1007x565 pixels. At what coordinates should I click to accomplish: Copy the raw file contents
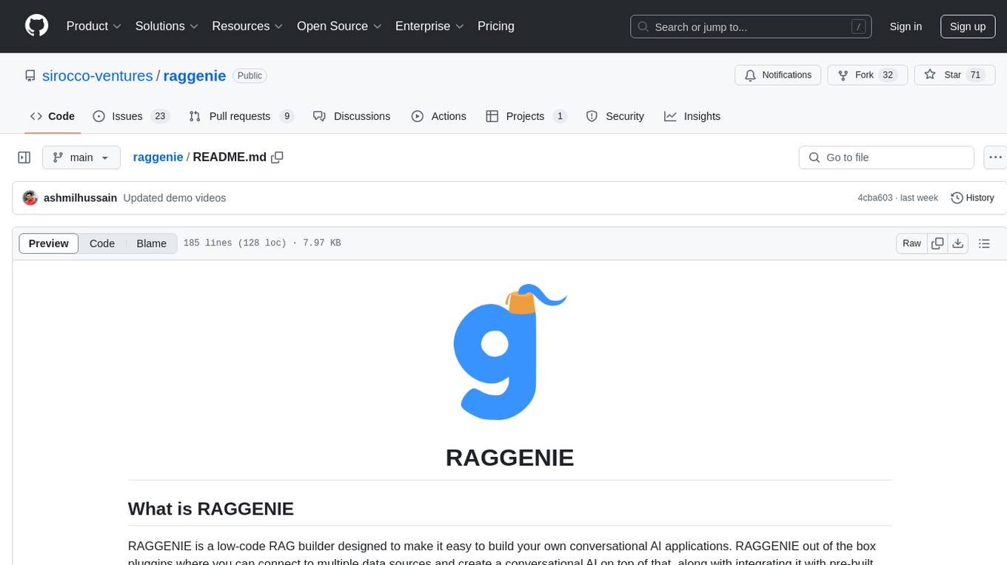(938, 243)
